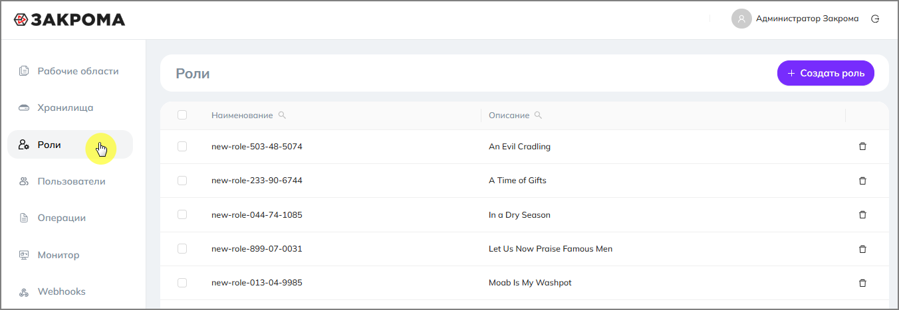Click the Создать роль button
The height and width of the screenshot is (310, 899).
coord(825,73)
